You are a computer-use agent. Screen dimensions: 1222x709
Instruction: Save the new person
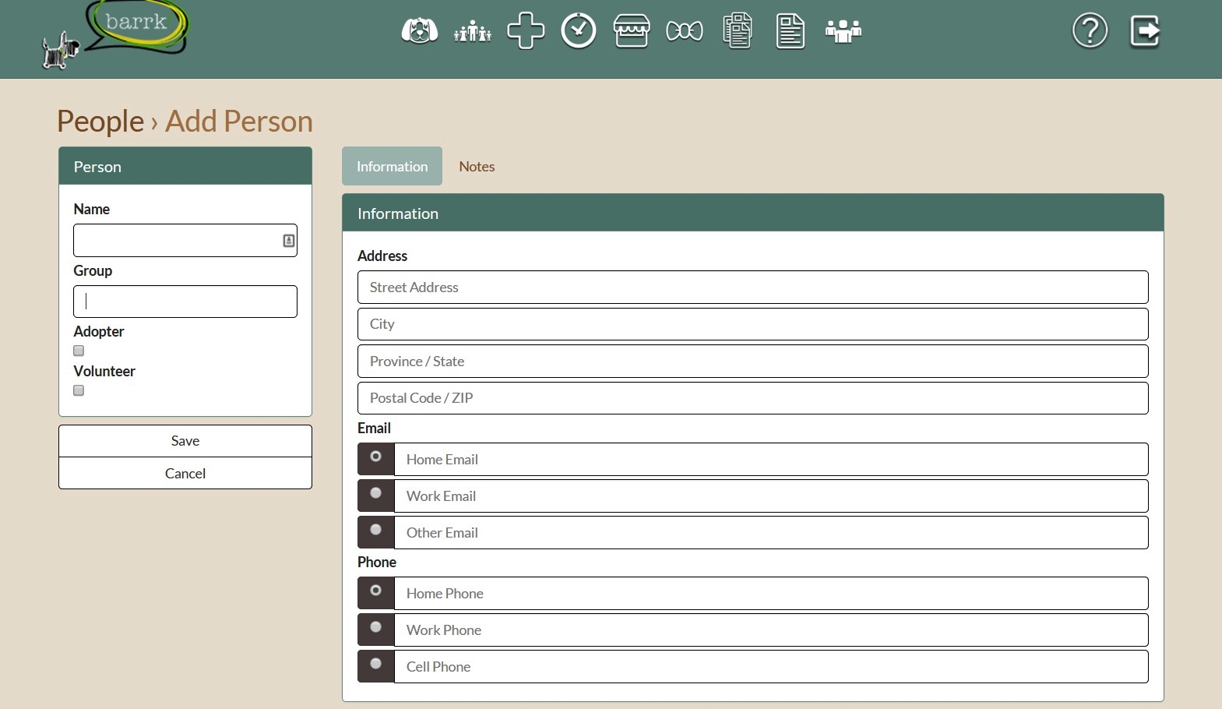click(185, 441)
